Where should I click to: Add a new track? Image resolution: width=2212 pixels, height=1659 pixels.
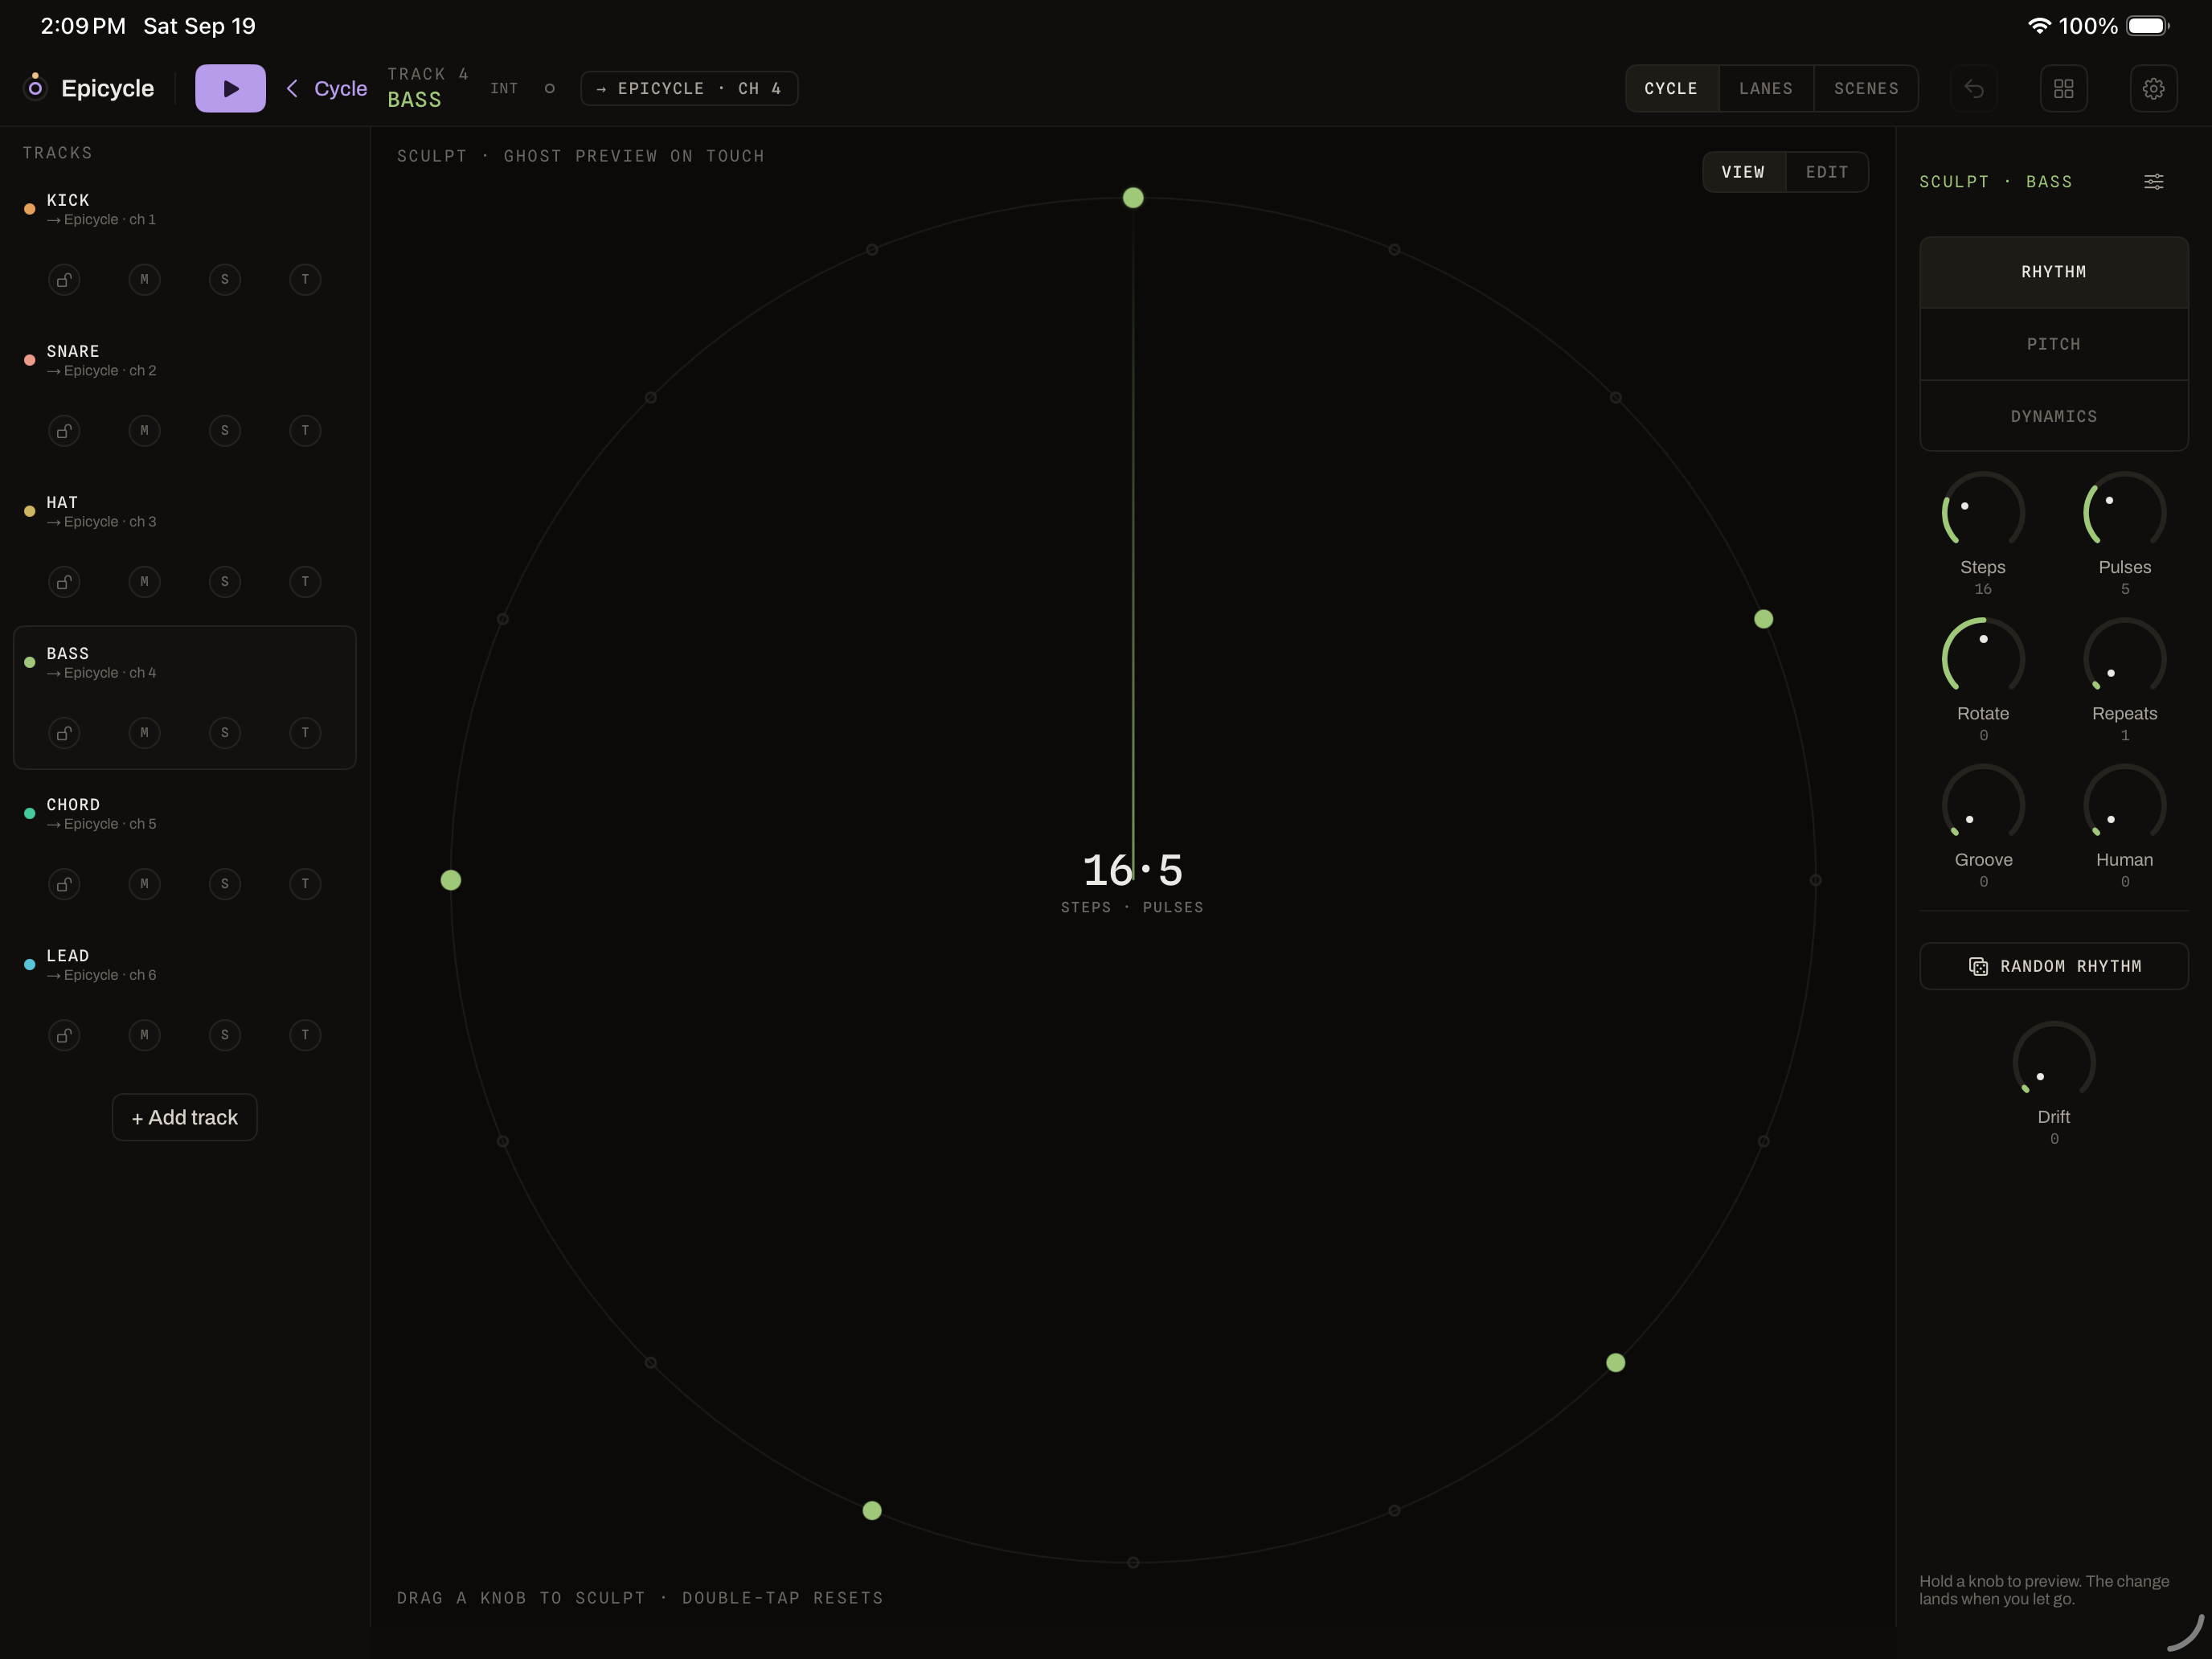coord(185,1117)
